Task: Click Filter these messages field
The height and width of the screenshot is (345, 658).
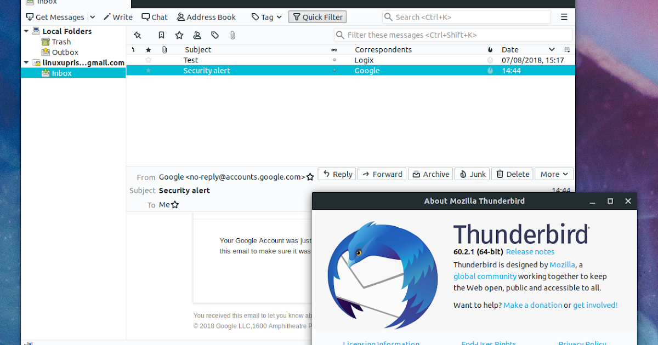Action: [x=453, y=35]
